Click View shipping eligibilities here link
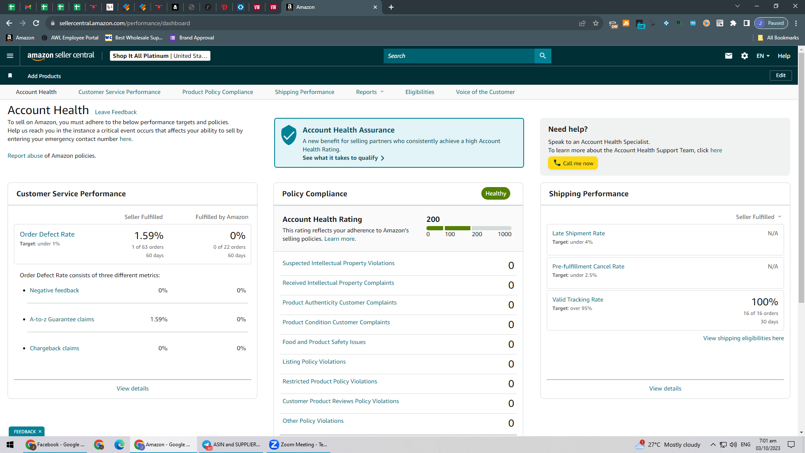 743,338
